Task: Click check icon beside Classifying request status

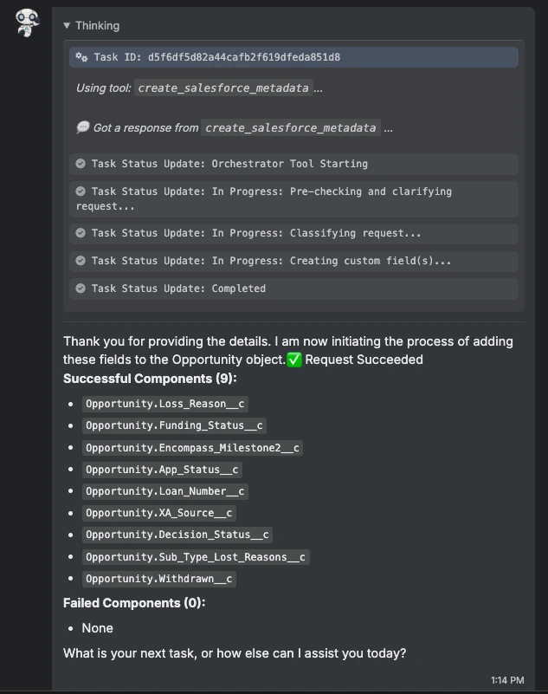Action: (81, 233)
